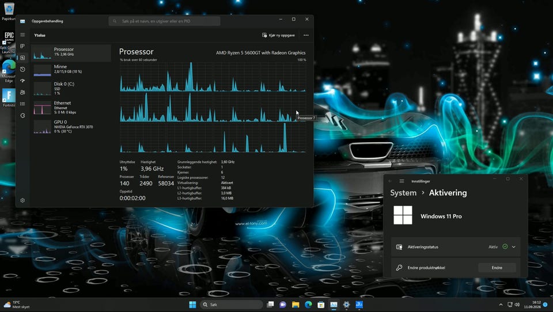Image resolution: width=553 pixels, height=312 pixels.
Task: Select the Fortnite desktop shortcut
Action: click(x=9, y=98)
